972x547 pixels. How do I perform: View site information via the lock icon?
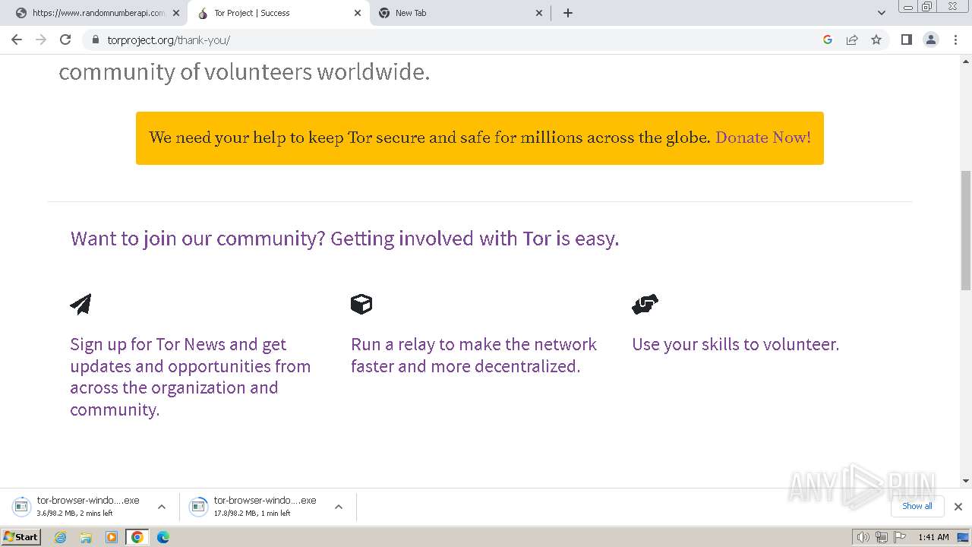[x=95, y=40]
